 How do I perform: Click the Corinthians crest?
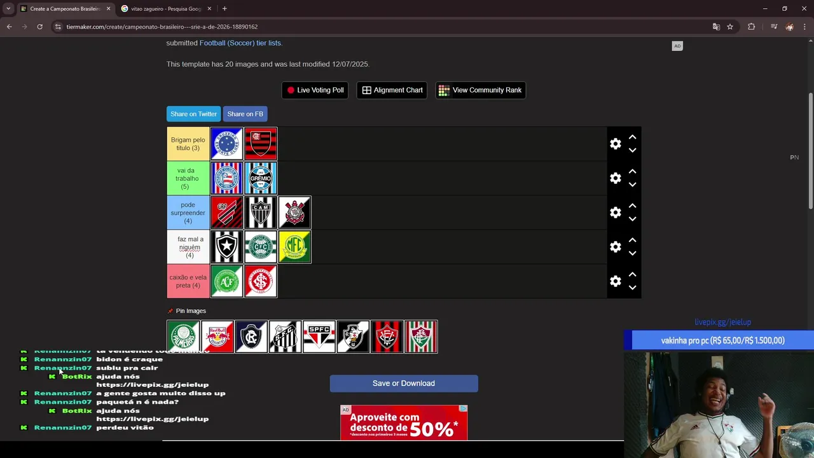tap(295, 212)
